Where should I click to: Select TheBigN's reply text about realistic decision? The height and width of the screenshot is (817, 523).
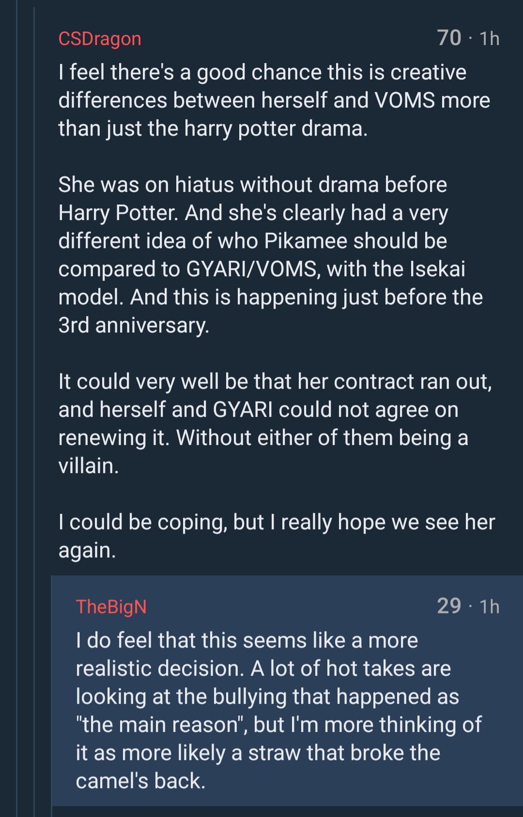click(278, 710)
